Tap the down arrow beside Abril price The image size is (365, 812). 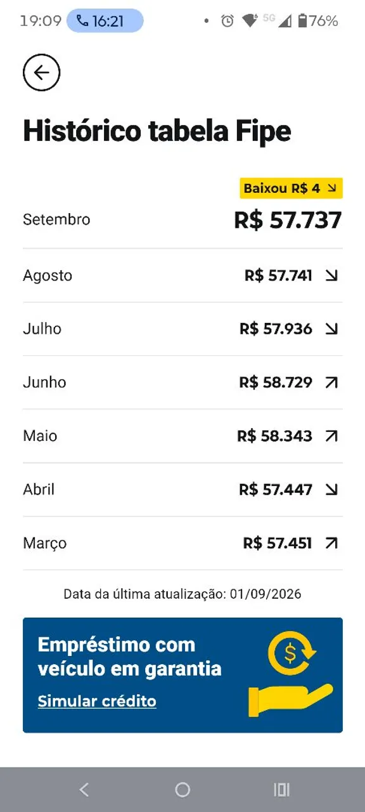(x=331, y=489)
